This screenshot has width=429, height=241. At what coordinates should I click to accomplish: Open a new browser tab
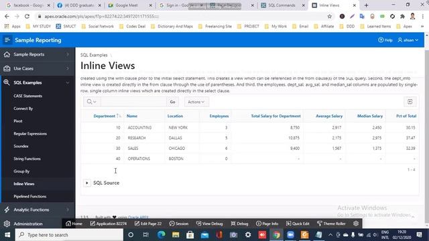(x=366, y=5)
